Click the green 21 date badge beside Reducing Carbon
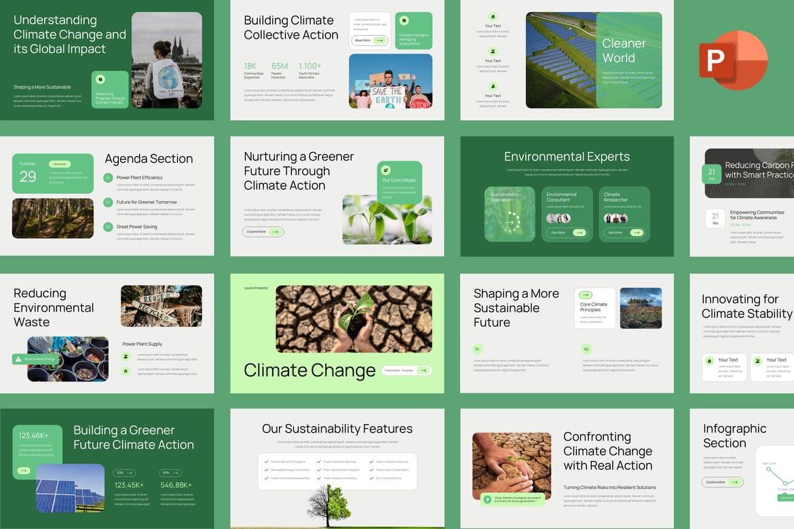 pyautogui.click(x=711, y=174)
